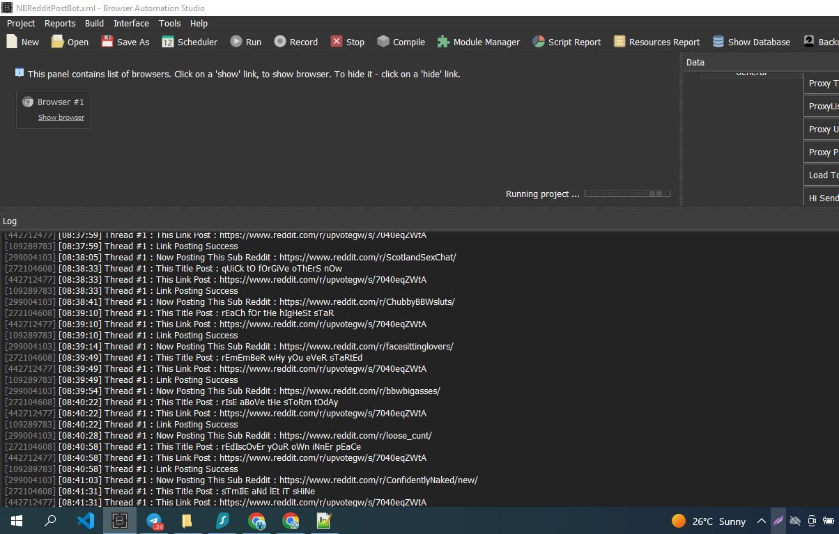839x534 pixels.
Task: Click the Run play icon in toolbar
Action: 236,42
